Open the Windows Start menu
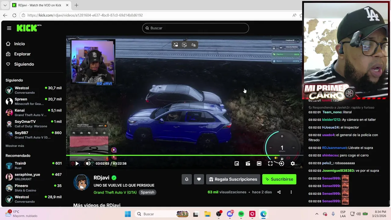The height and width of the screenshot is (220, 391). click(x=128, y=214)
